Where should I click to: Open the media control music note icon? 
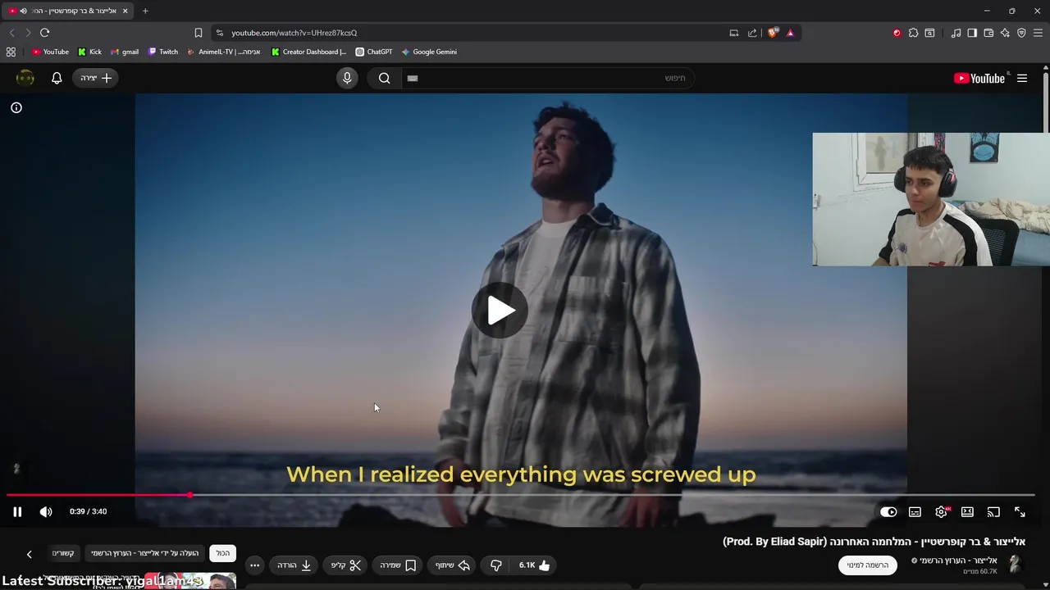pyautogui.click(x=956, y=33)
